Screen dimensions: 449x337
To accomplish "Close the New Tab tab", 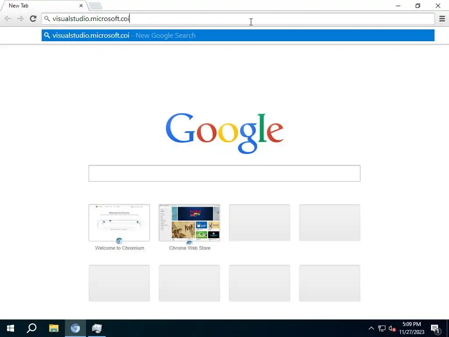I will click(x=81, y=5).
